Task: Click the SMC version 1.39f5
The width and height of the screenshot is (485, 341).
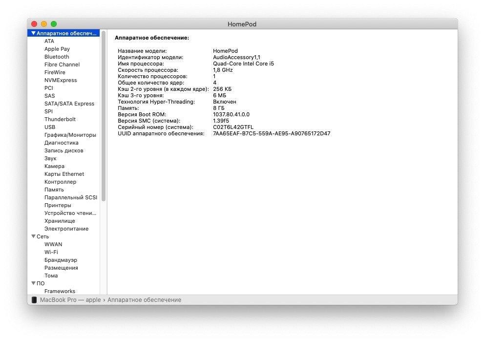Action: [221, 121]
